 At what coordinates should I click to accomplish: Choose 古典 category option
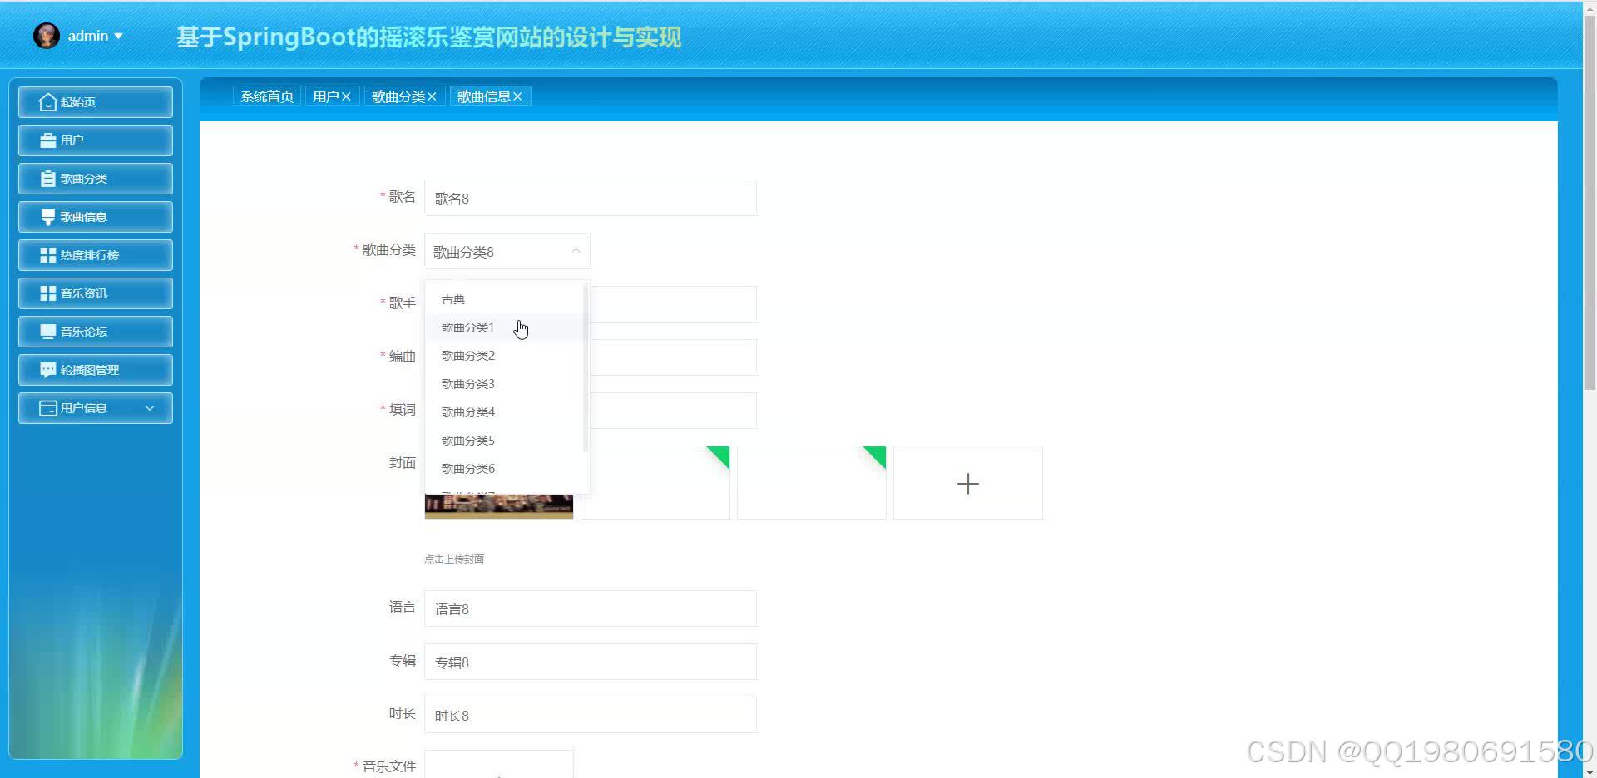(453, 298)
